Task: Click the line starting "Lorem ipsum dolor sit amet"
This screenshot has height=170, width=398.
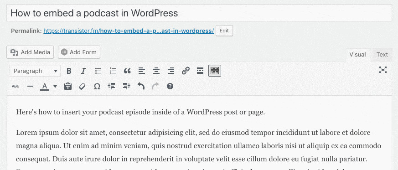Action: click(x=193, y=133)
